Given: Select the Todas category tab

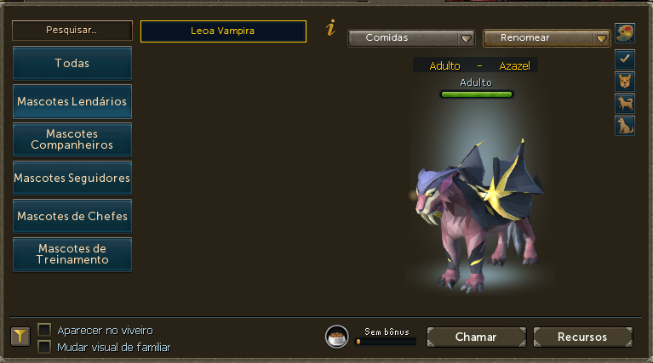Looking at the screenshot, I should pos(72,63).
